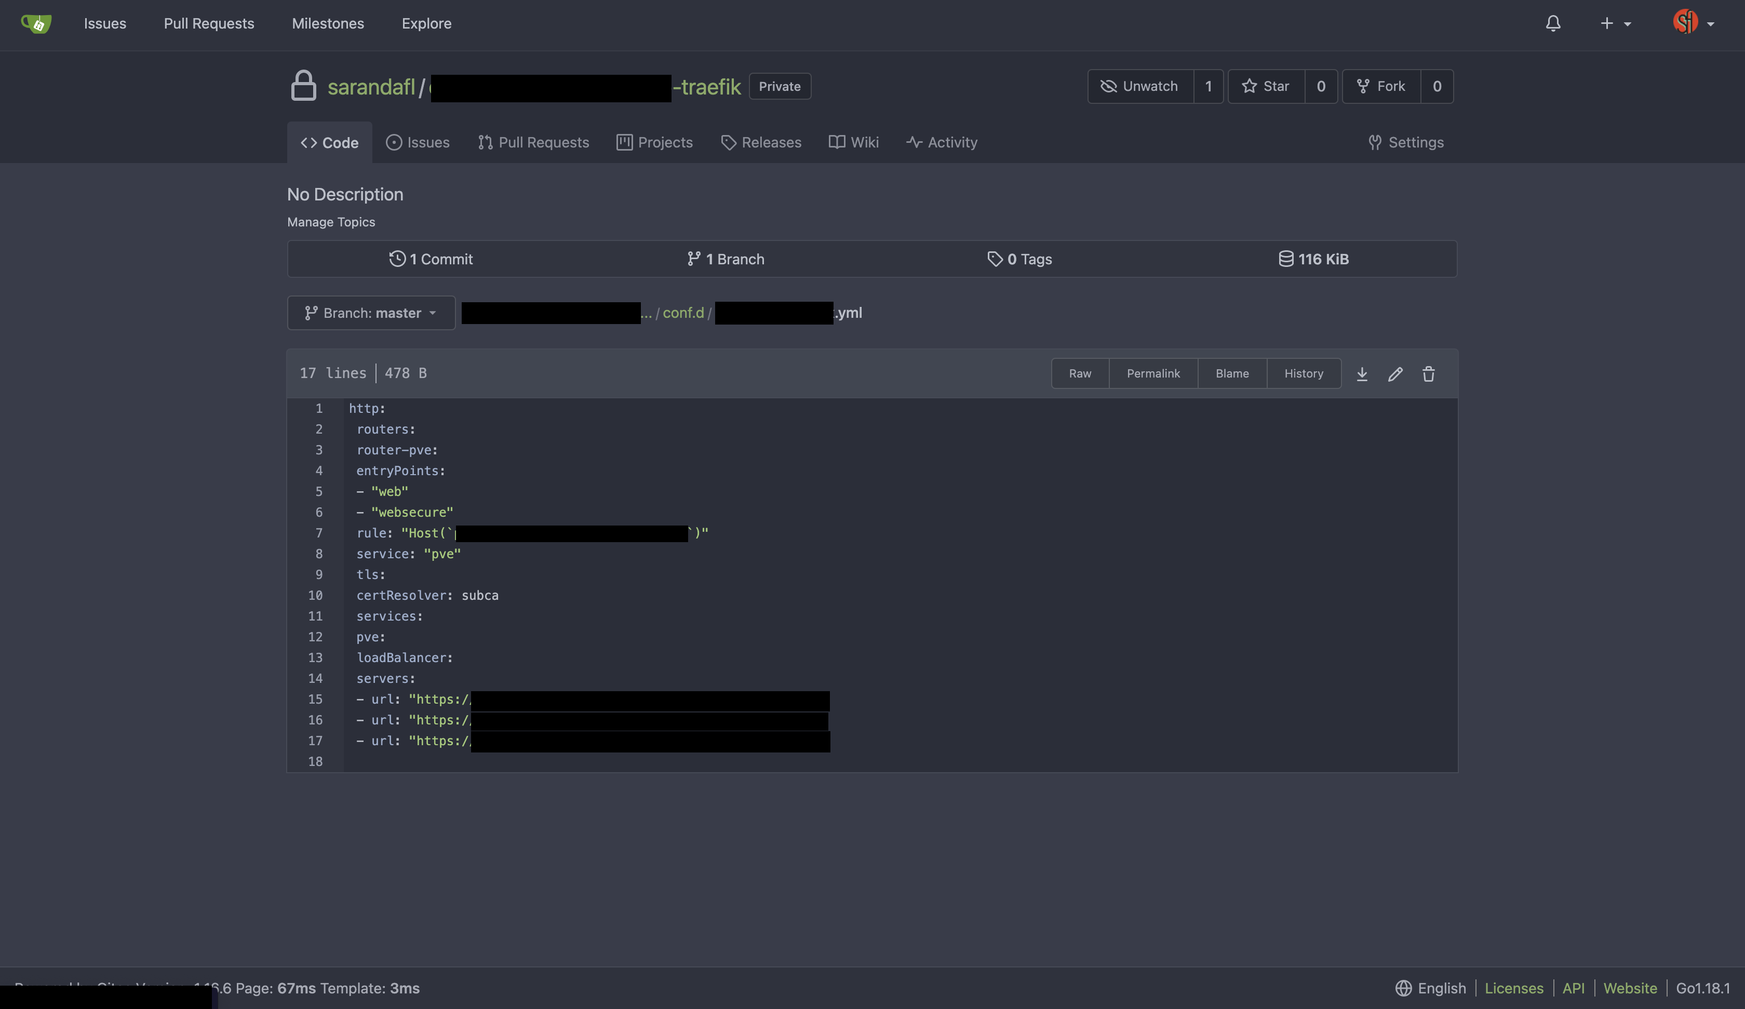
Task: Open the Wiki tab
Action: 854,143
